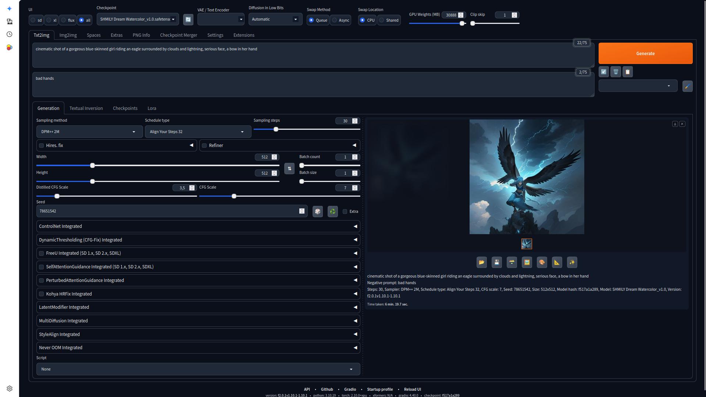The height and width of the screenshot is (397, 706).
Task: Tick the Extra seed checkbox
Action: coord(345,212)
